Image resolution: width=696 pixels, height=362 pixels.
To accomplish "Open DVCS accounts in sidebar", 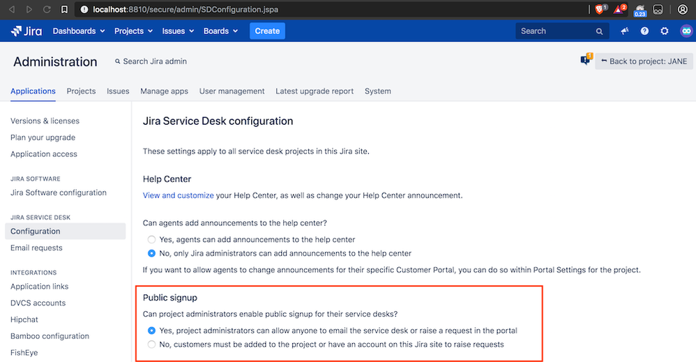I will (x=38, y=303).
